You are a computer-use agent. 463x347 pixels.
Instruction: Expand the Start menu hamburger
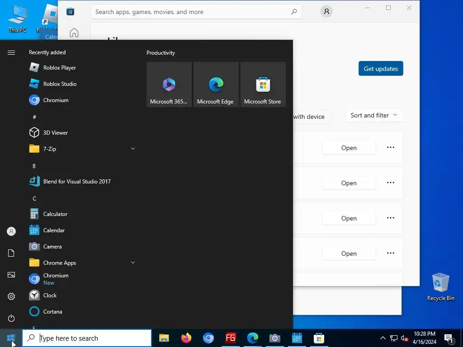(11, 52)
